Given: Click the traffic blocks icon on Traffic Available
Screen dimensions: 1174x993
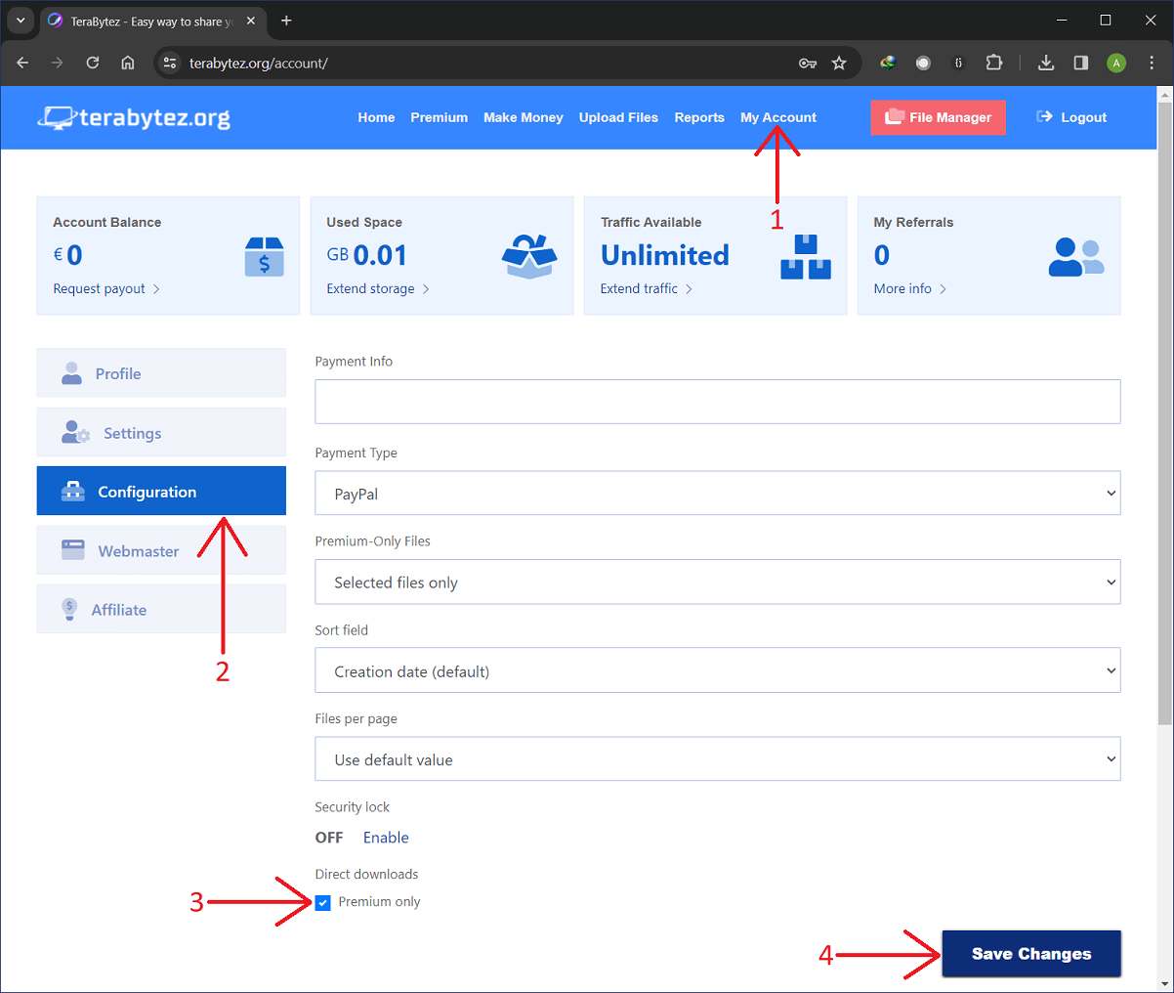Looking at the screenshot, I should pyautogui.click(x=804, y=256).
